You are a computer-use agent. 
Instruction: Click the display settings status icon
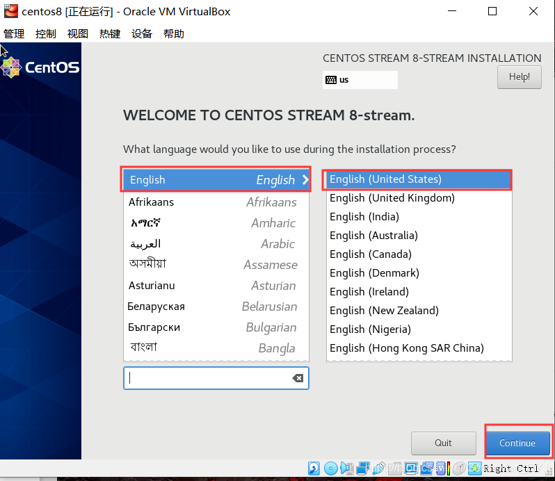(x=411, y=468)
